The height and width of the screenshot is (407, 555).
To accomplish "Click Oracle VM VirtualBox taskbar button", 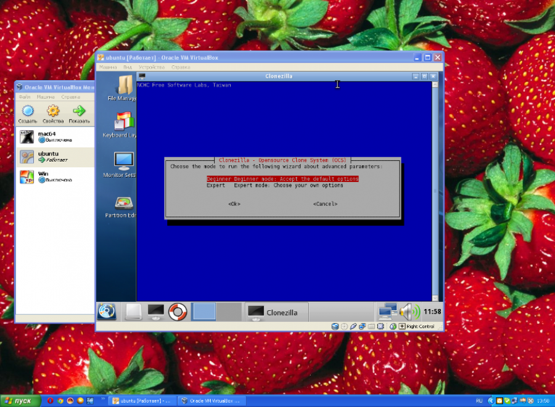I will [211, 401].
